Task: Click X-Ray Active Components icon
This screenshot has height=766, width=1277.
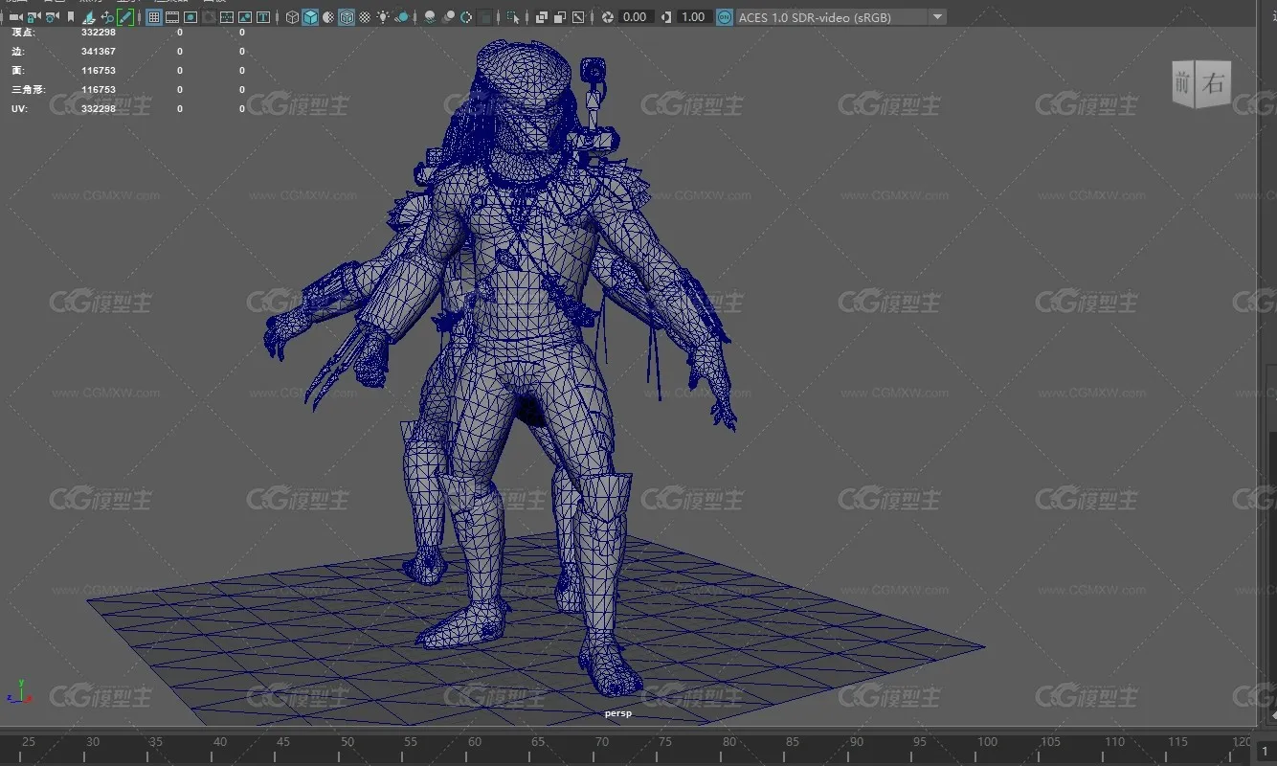Action: tap(560, 17)
